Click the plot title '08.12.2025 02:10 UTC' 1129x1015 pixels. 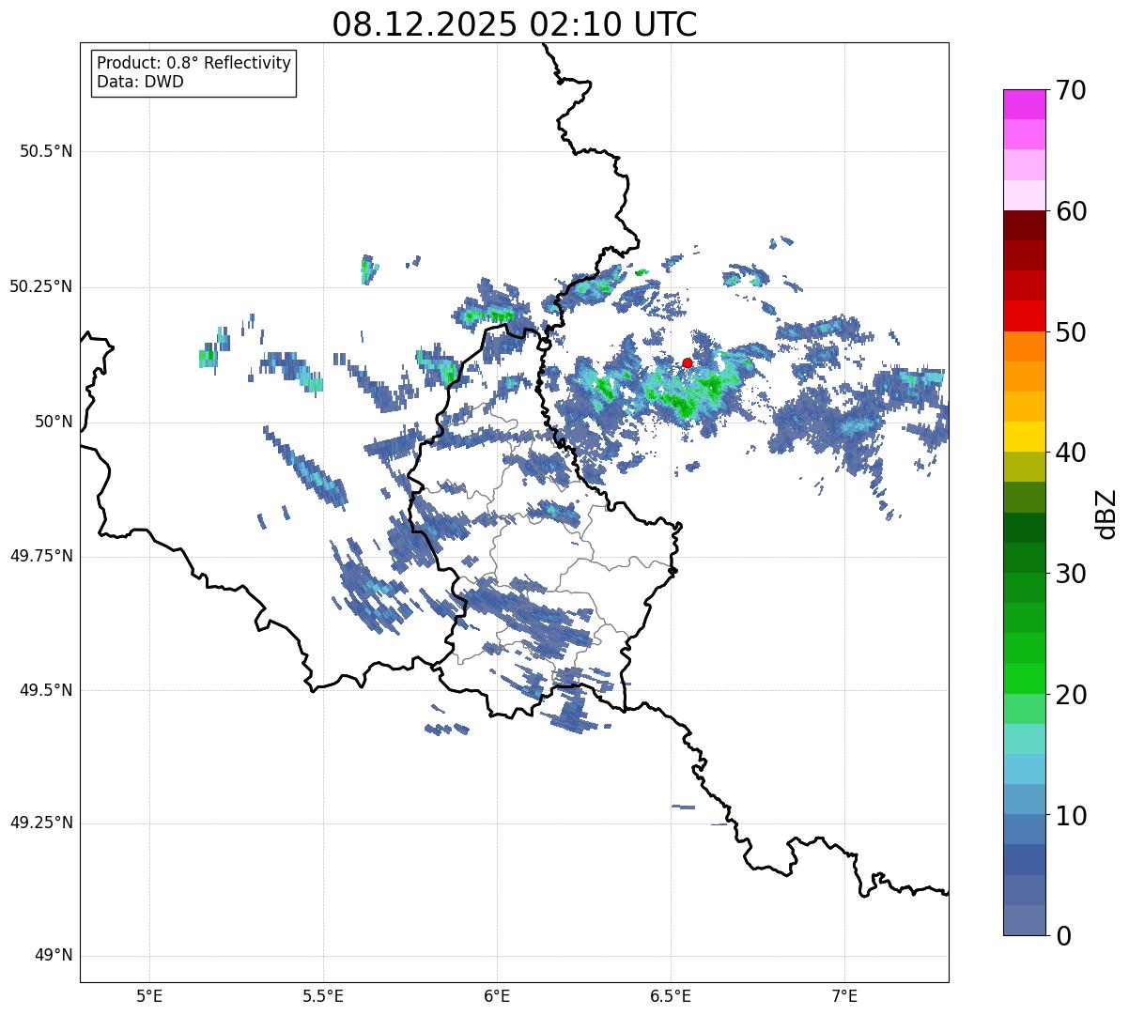tap(515, 24)
